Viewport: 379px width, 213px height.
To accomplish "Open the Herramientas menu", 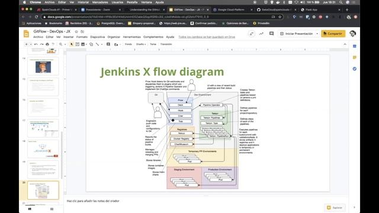I will tap(131, 37).
